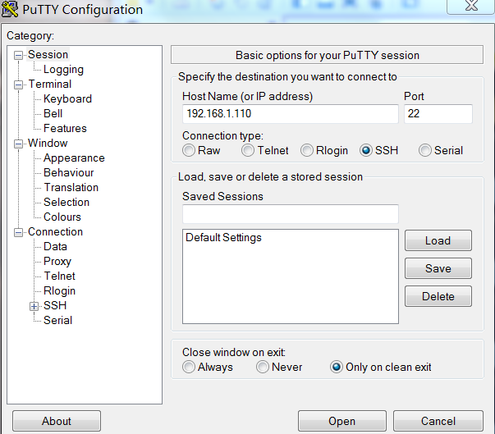
Task: Close the PuTTY Configuration window
Action: [x=470, y=7]
